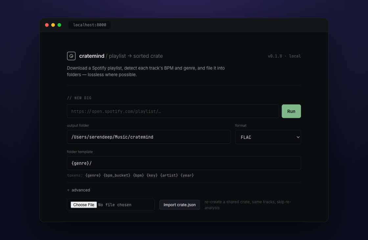Image resolution: width=368 pixels, height=240 pixels.
Task: Choose a crate file to upload
Action: pos(84,205)
